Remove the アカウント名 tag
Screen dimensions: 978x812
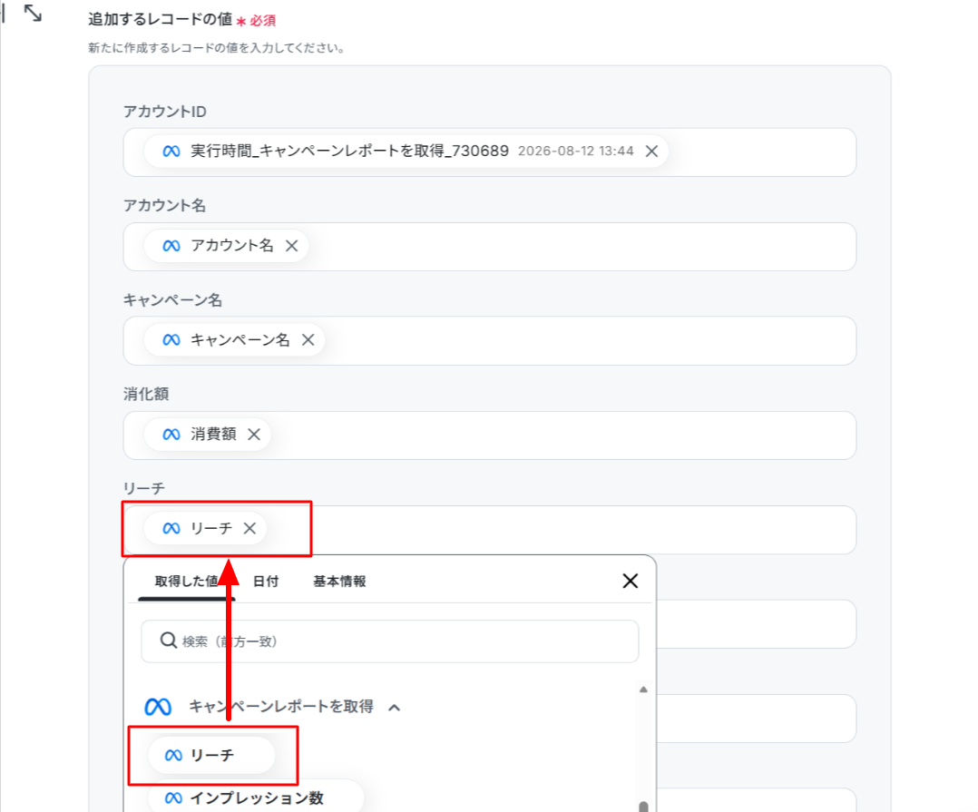click(x=291, y=246)
